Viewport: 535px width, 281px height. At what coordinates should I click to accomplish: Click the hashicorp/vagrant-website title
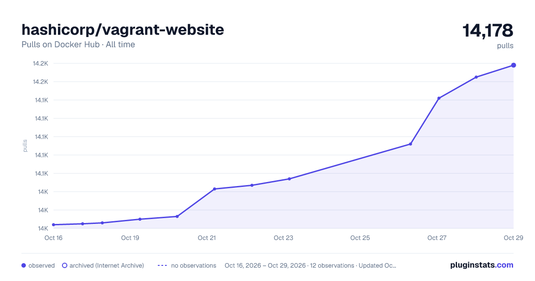[123, 30]
